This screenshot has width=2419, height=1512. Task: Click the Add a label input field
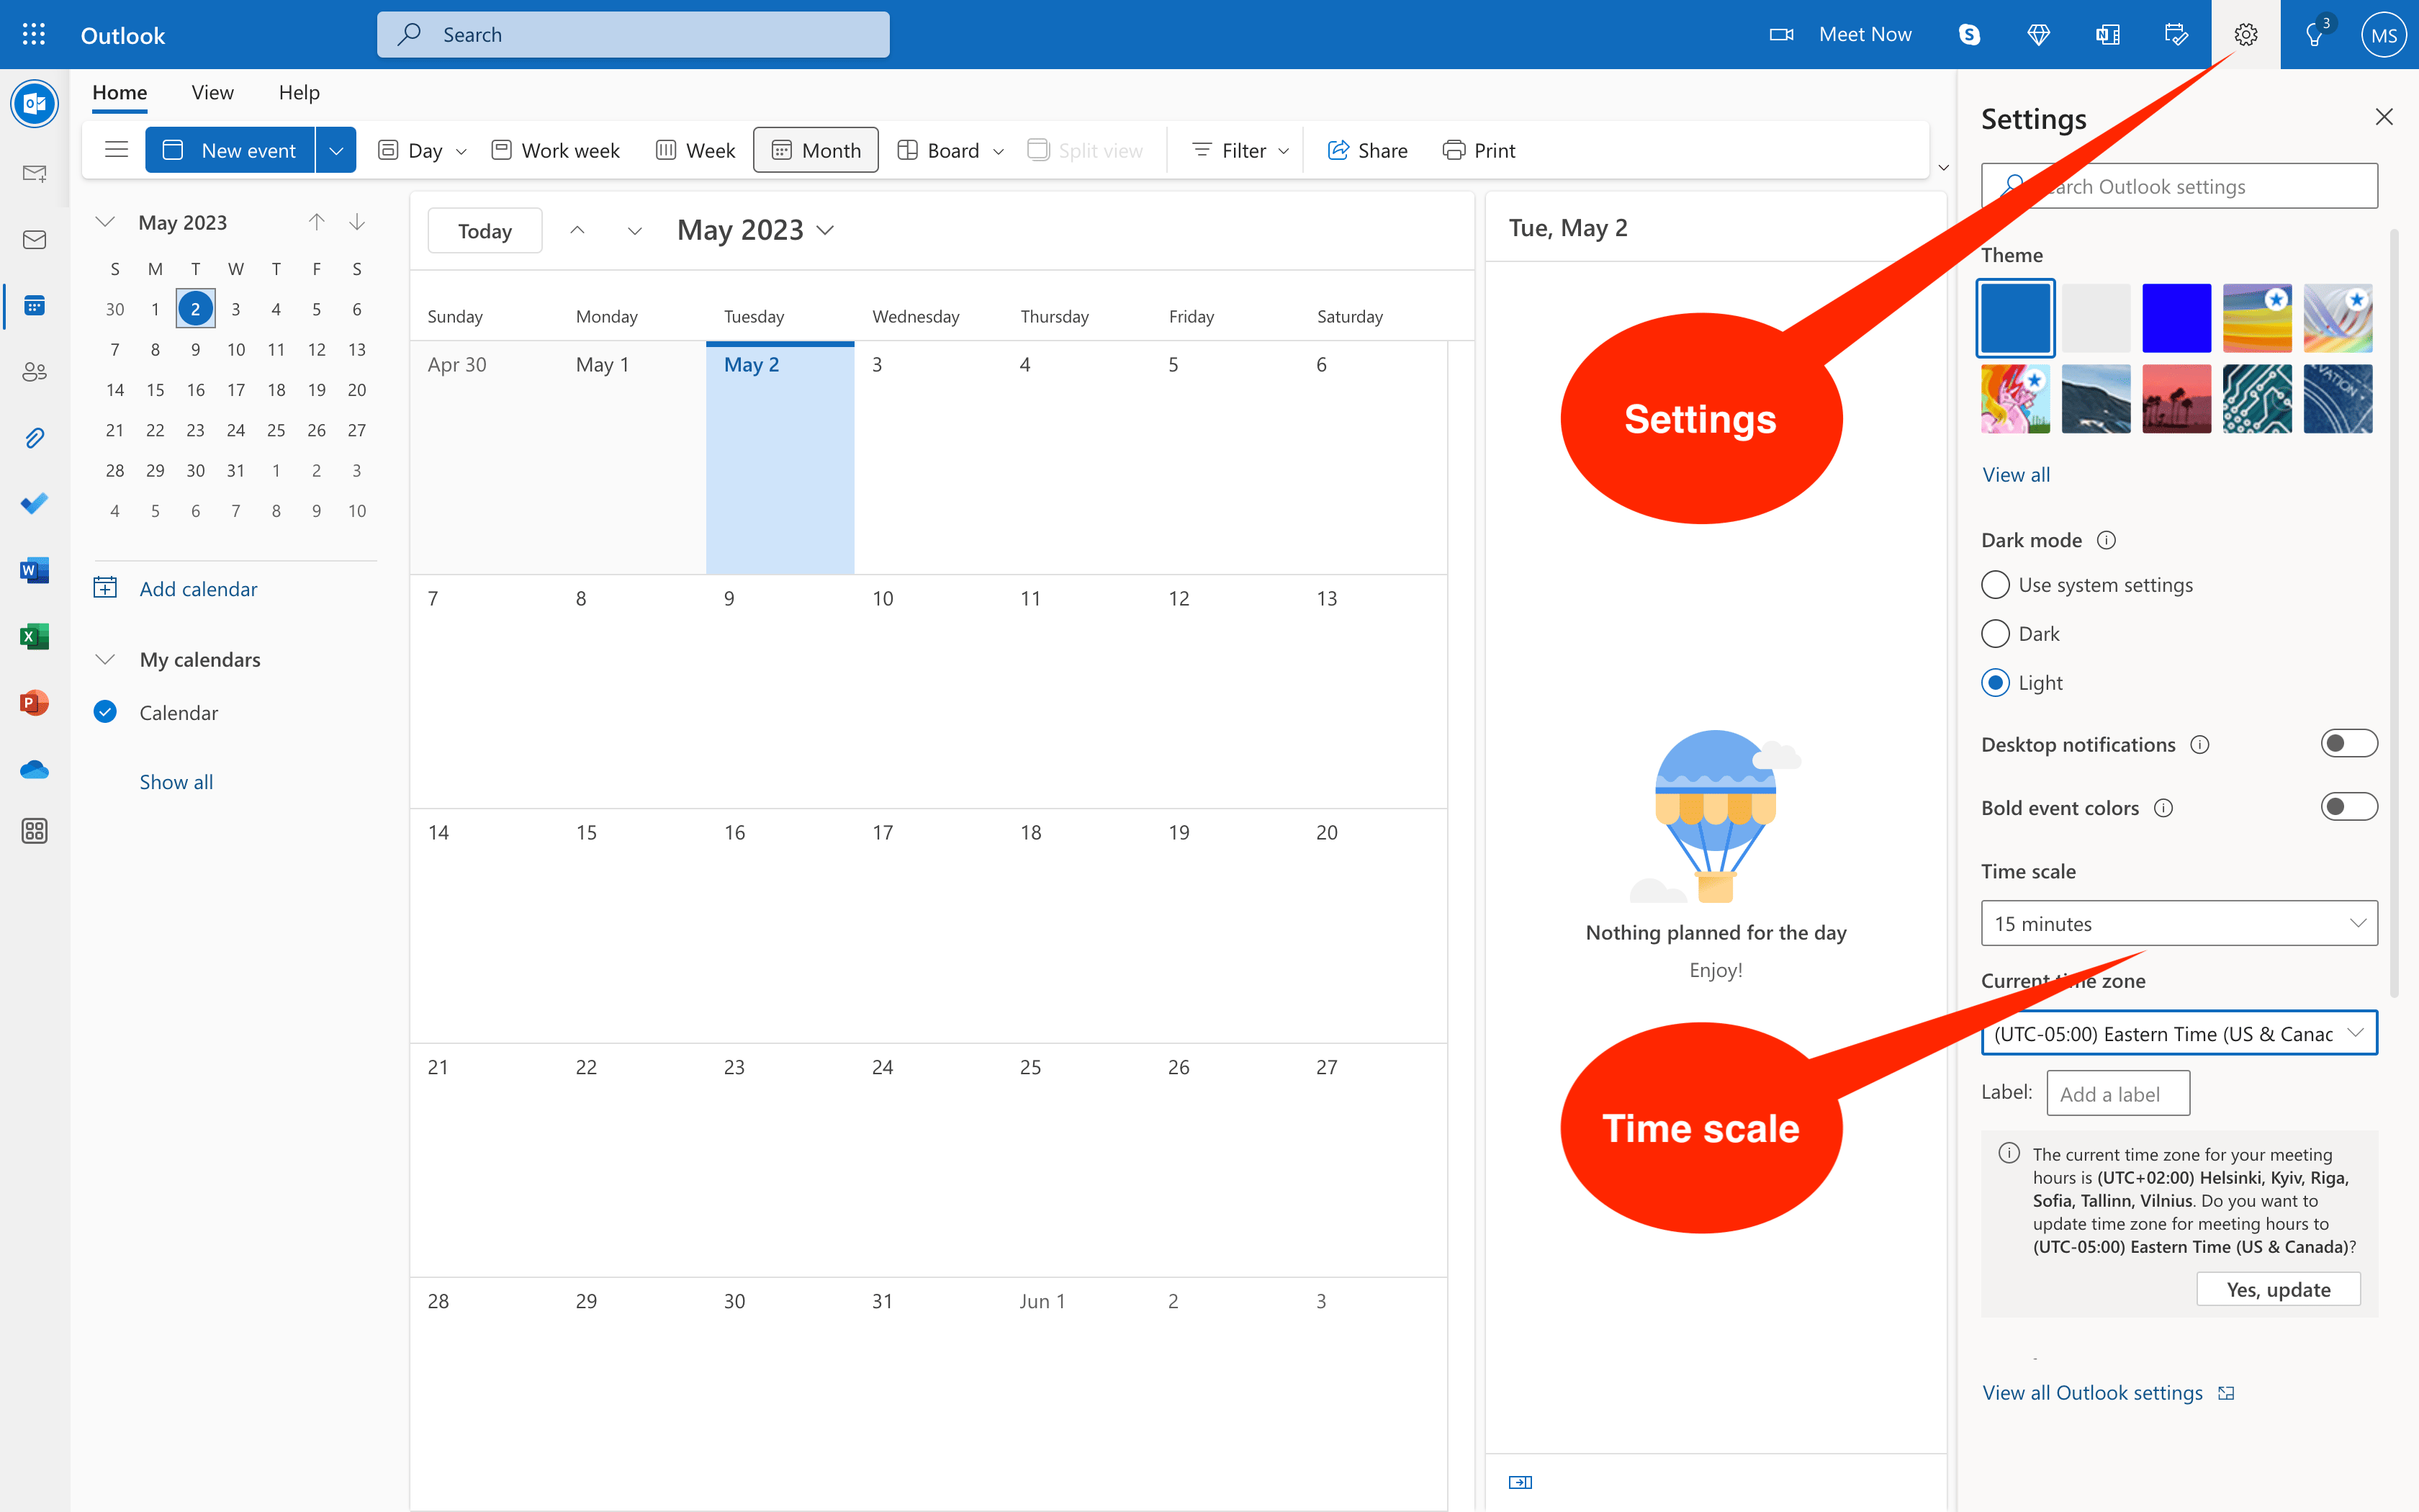pyautogui.click(x=2117, y=1092)
